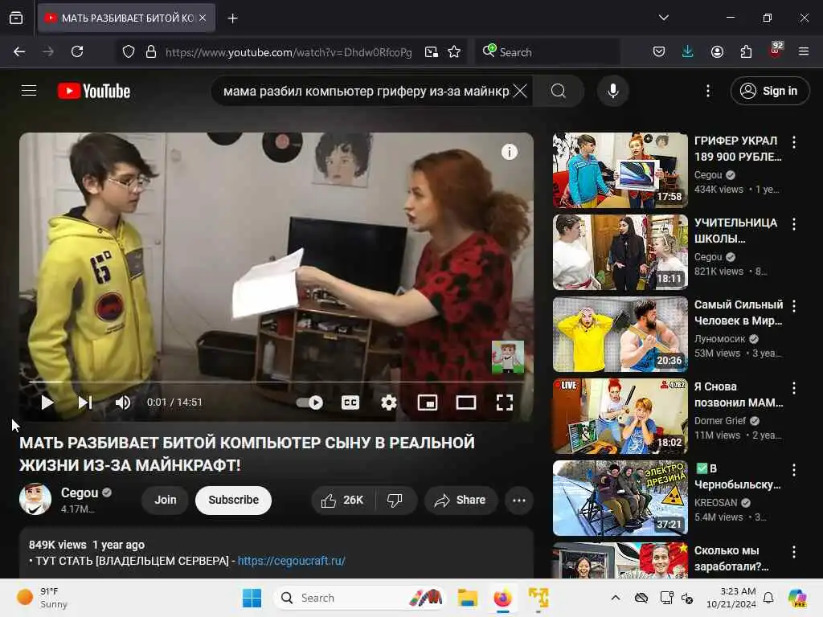
Task: Open options for Самый Сильный video
Action: coord(793,306)
